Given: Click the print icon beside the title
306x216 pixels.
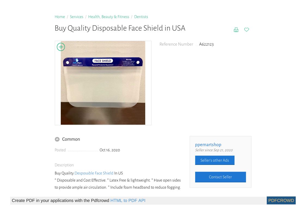Looking at the screenshot, I should coord(236,30).
